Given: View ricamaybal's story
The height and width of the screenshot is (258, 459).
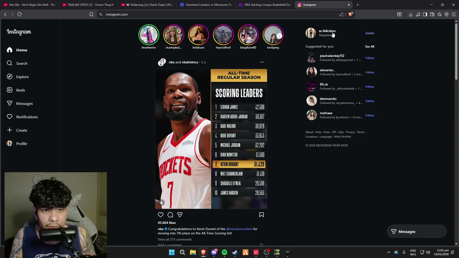Looking at the screenshot, I should pos(174,35).
